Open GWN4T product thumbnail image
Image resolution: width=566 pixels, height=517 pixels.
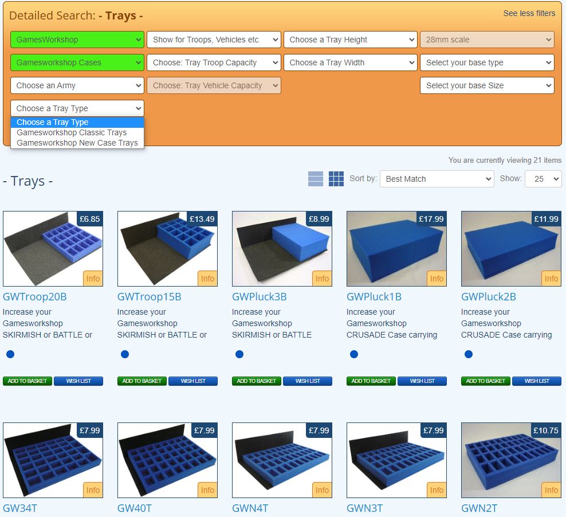(x=282, y=460)
